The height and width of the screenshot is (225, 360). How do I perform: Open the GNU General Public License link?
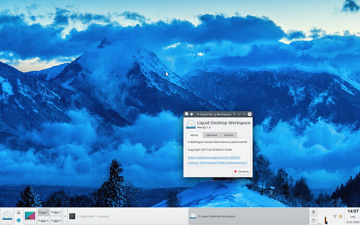click(218, 162)
